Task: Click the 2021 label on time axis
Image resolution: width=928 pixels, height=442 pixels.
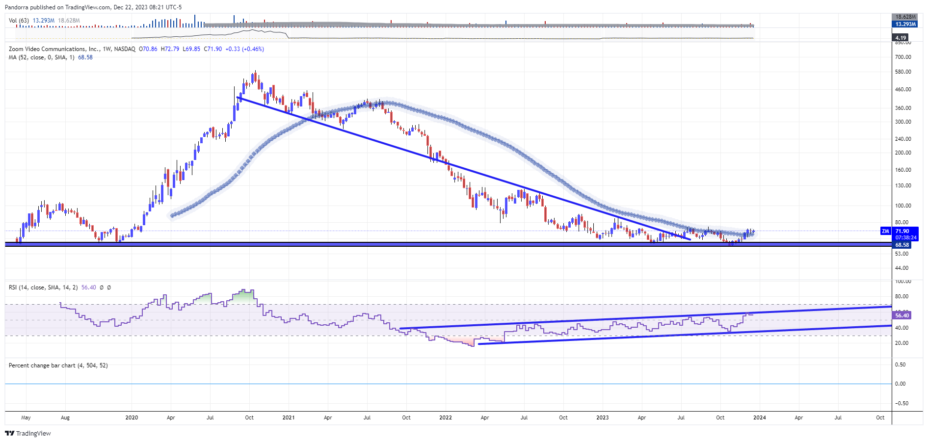Action: coord(289,418)
